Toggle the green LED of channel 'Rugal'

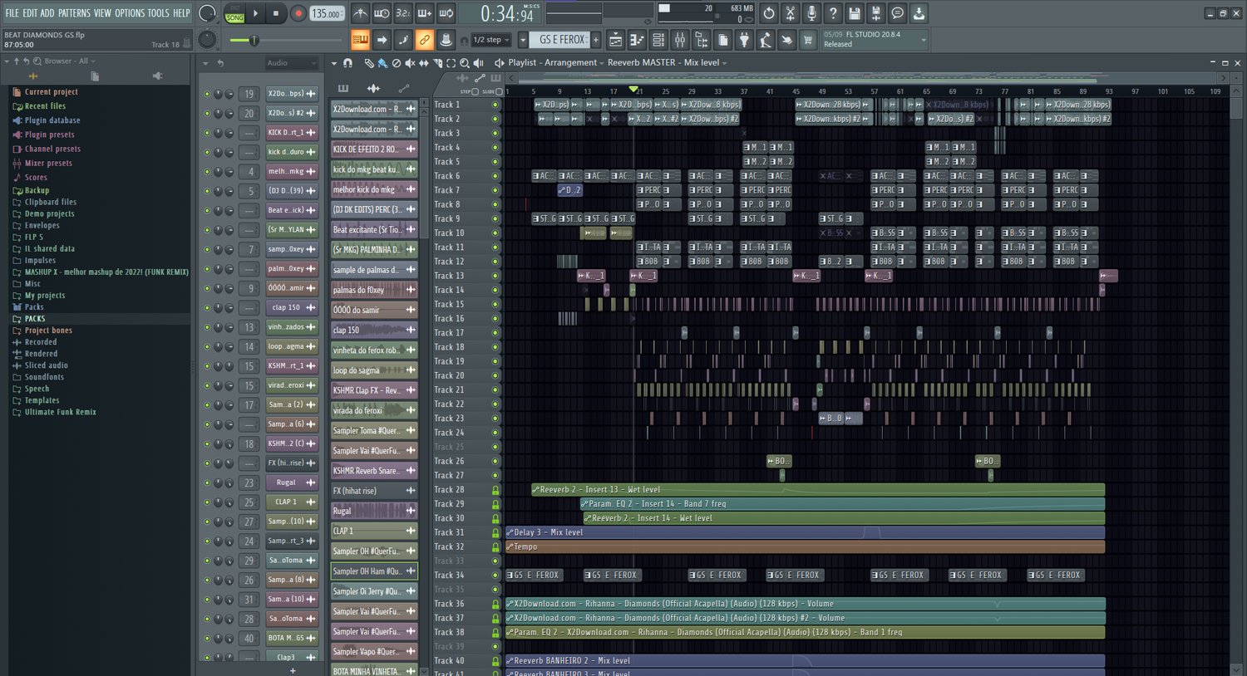pos(207,483)
